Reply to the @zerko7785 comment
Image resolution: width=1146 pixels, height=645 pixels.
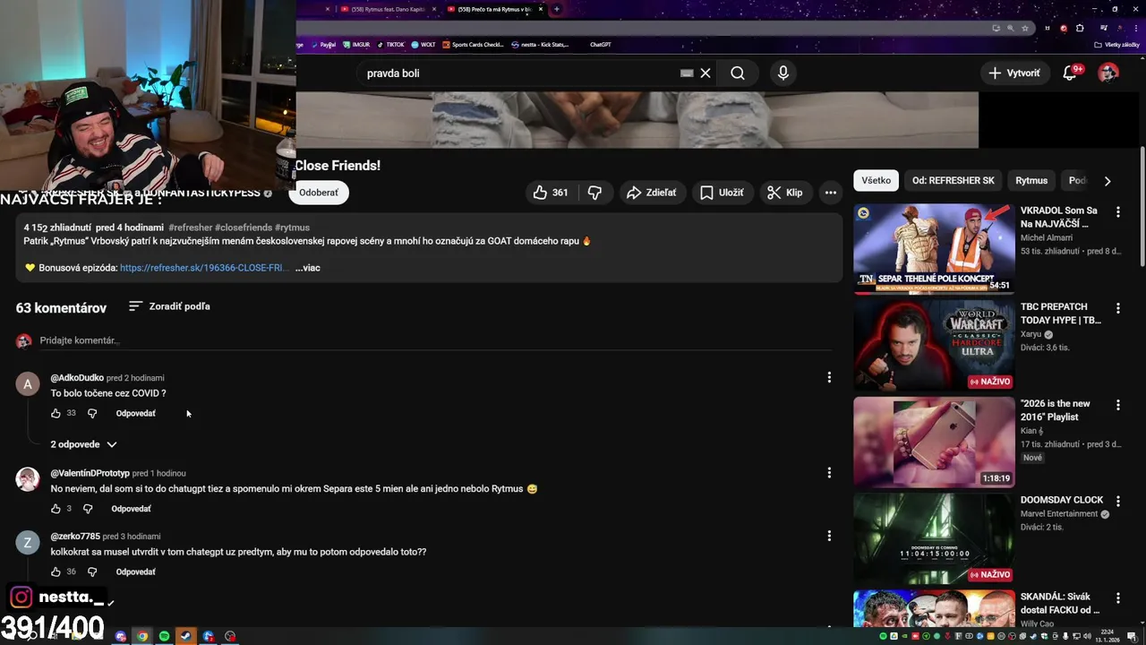tap(135, 572)
